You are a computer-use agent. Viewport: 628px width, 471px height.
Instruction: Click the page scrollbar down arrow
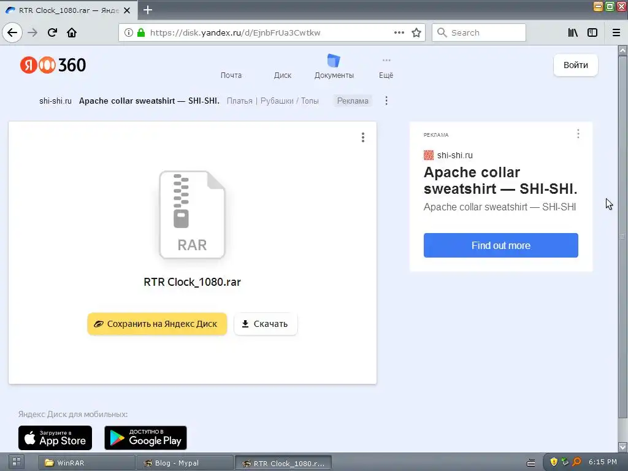click(x=622, y=447)
